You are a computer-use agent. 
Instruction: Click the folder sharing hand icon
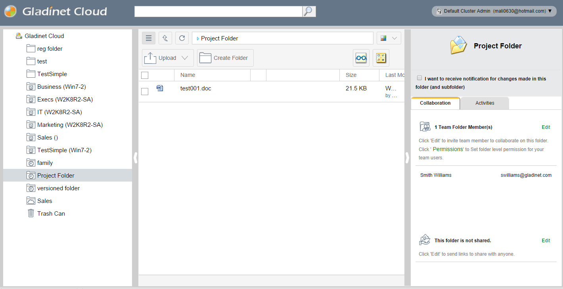[425, 240]
